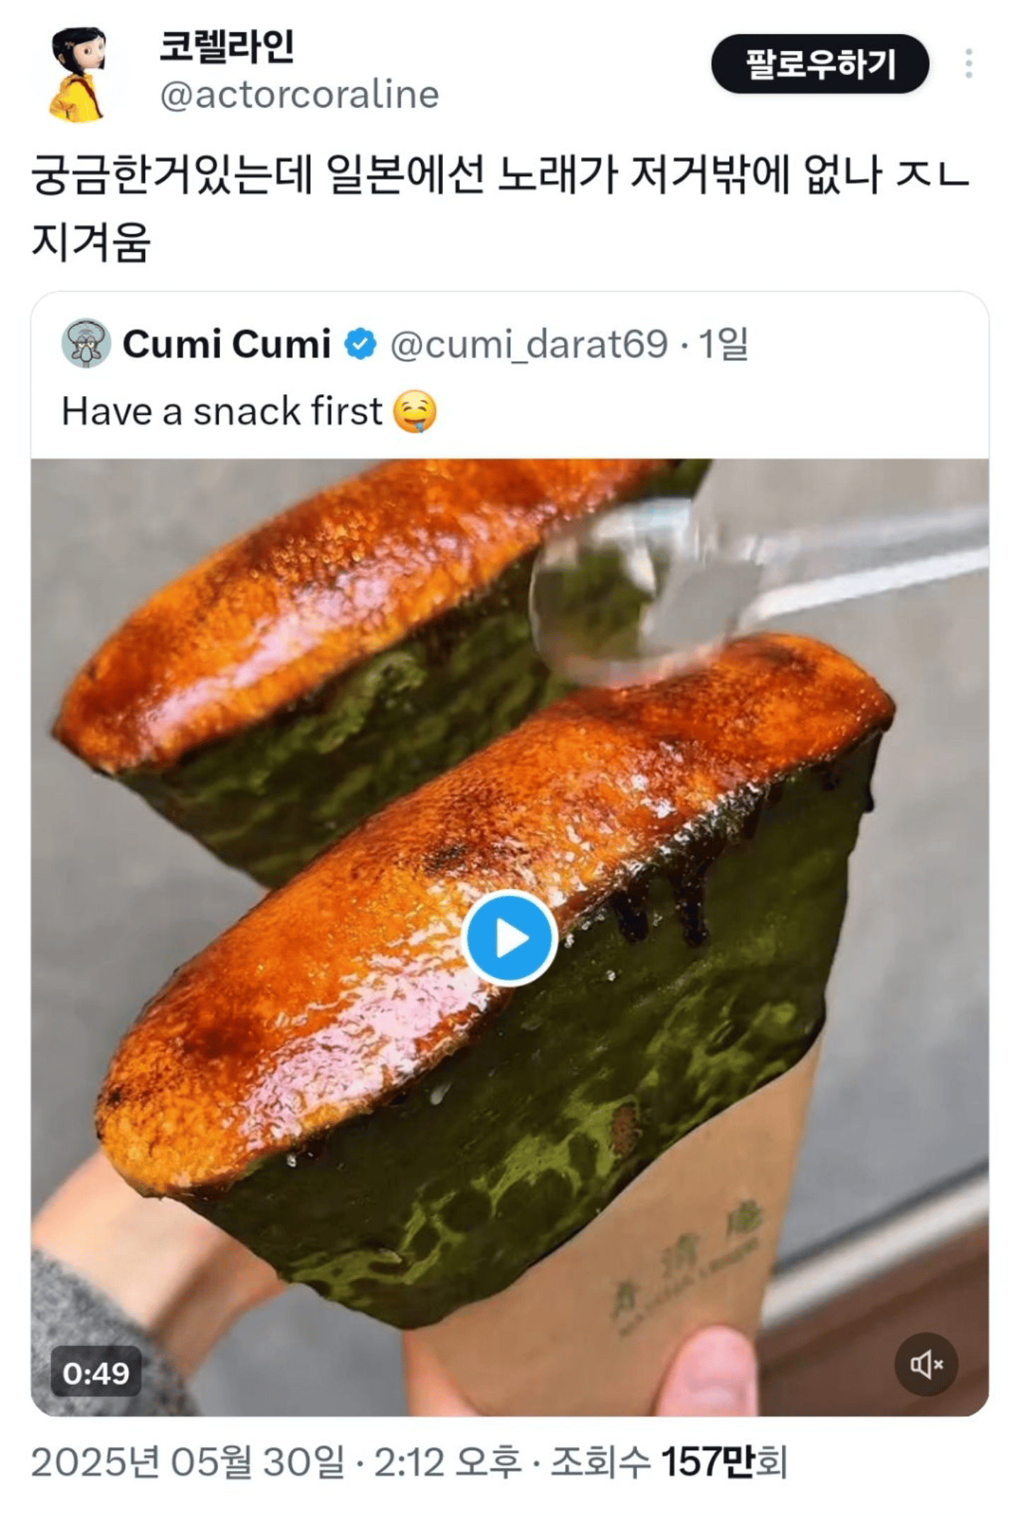The height and width of the screenshot is (1516, 1019).
Task: Open the @cumi_darat69 handle
Action: [x=529, y=345]
